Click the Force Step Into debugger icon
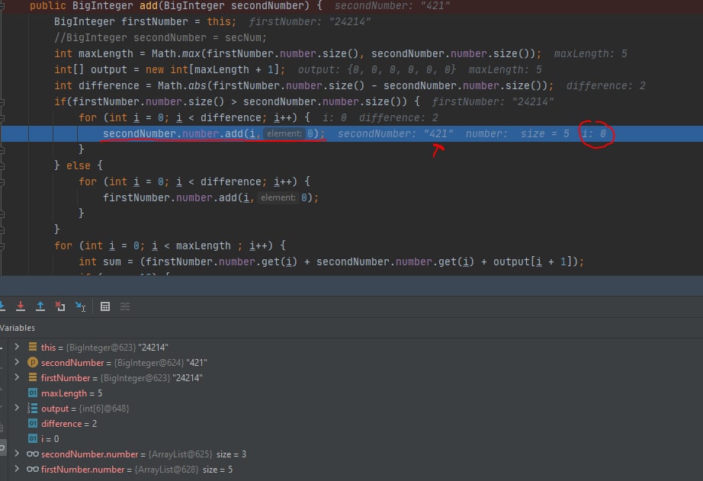The image size is (703, 481). pyautogui.click(x=20, y=306)
